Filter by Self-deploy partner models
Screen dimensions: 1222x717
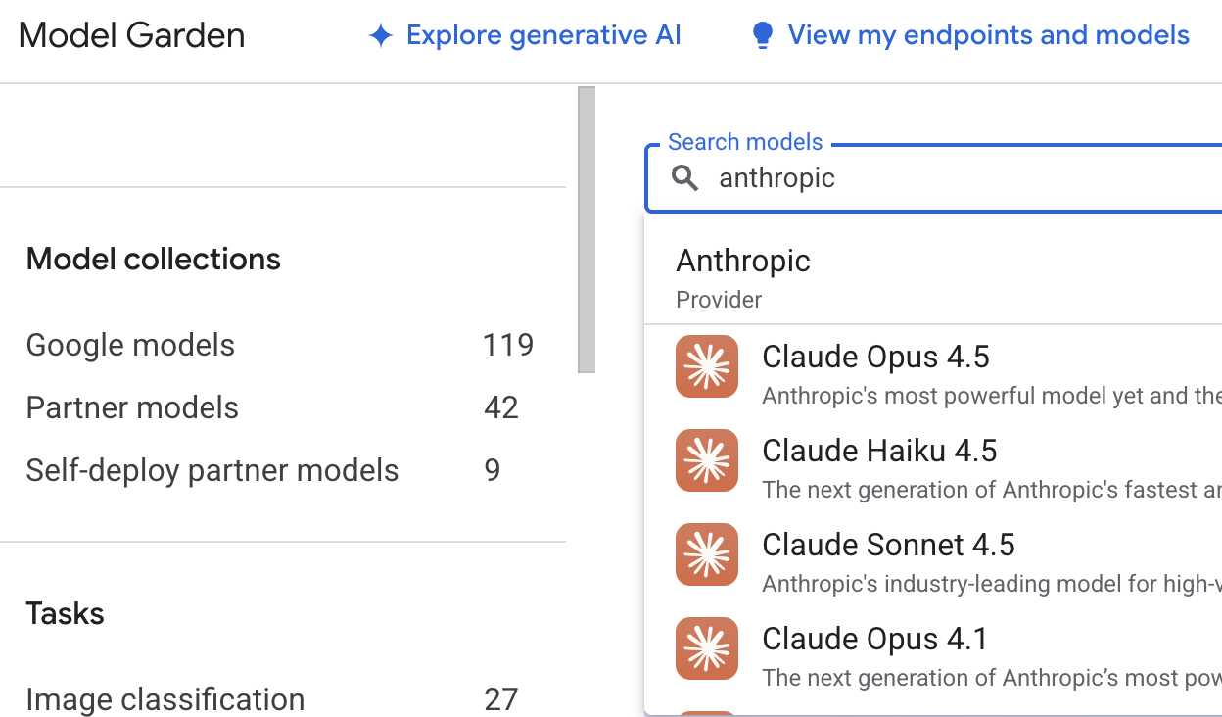pyautogui.click(x=211, y=470)
